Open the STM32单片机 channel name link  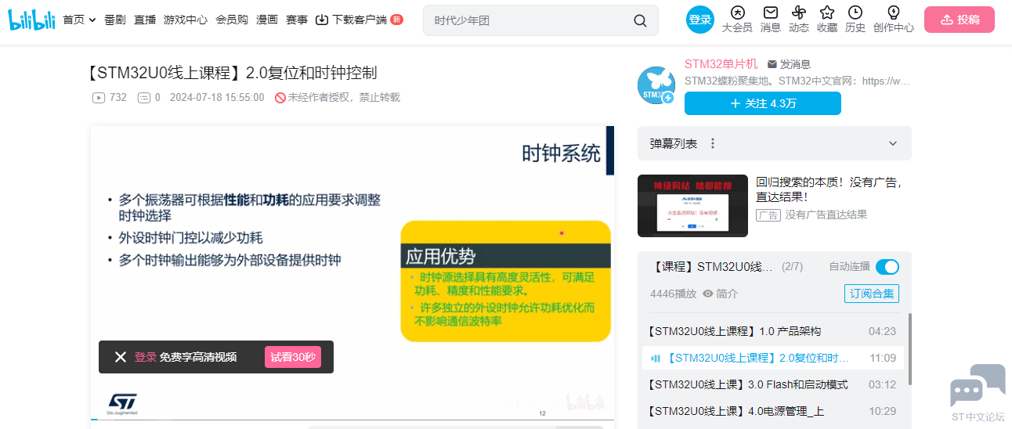tap(721, 64)
